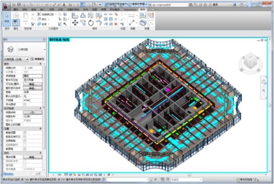Toggle the 剖面框 checkbox
Screen dimensions: 274x185
click(25, 149)
